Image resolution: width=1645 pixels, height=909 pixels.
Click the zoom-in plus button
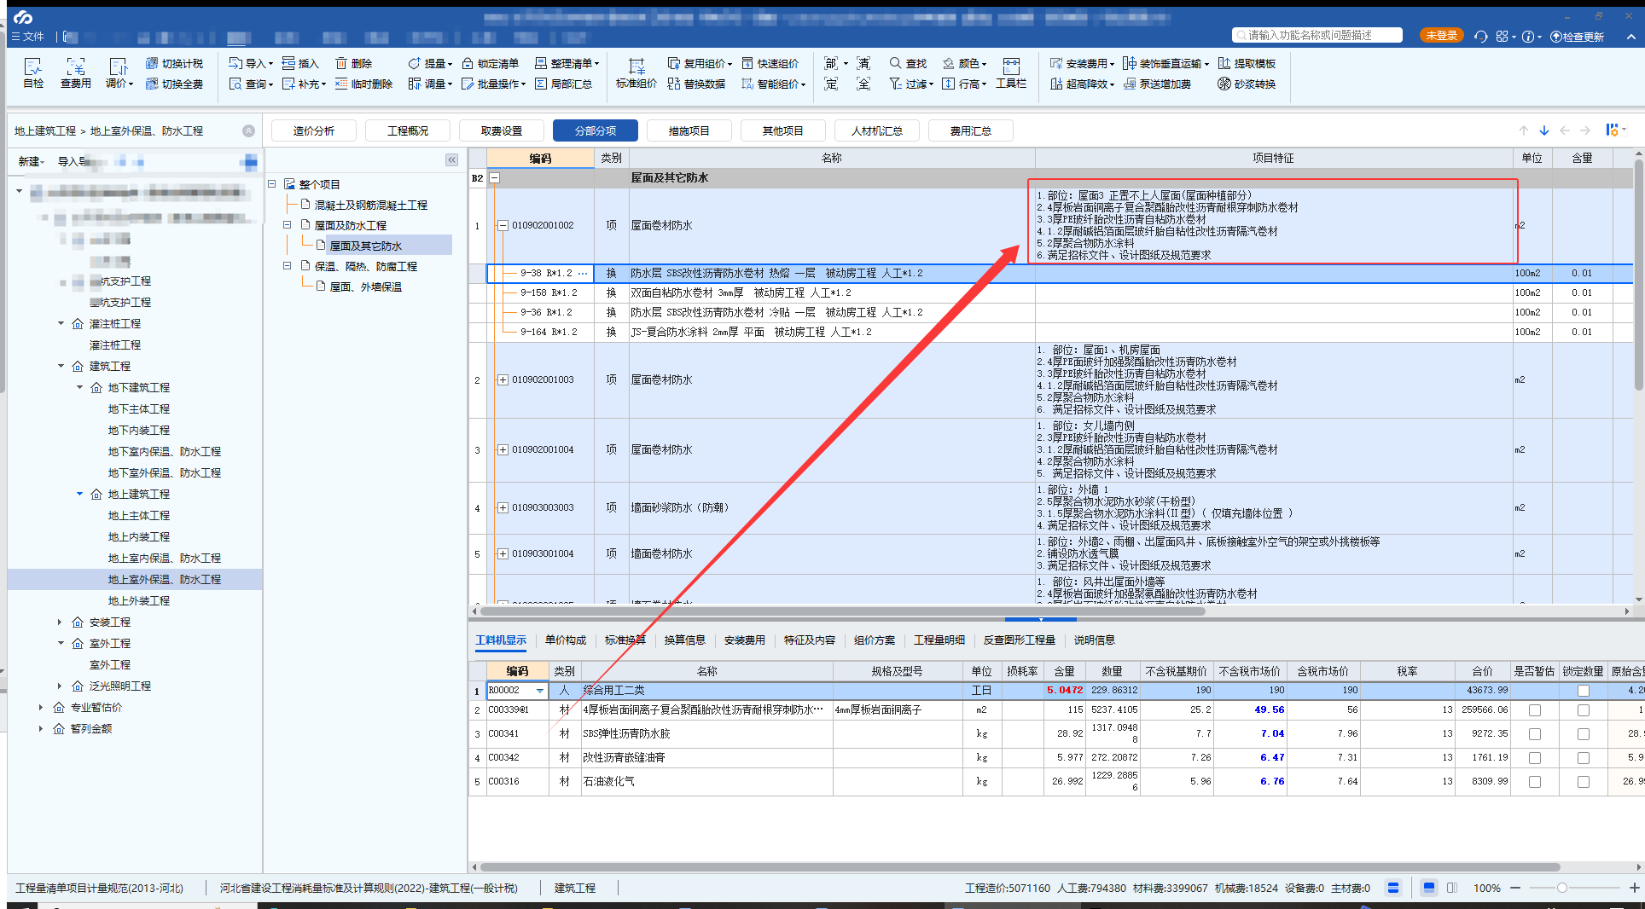click(1634, 888)
